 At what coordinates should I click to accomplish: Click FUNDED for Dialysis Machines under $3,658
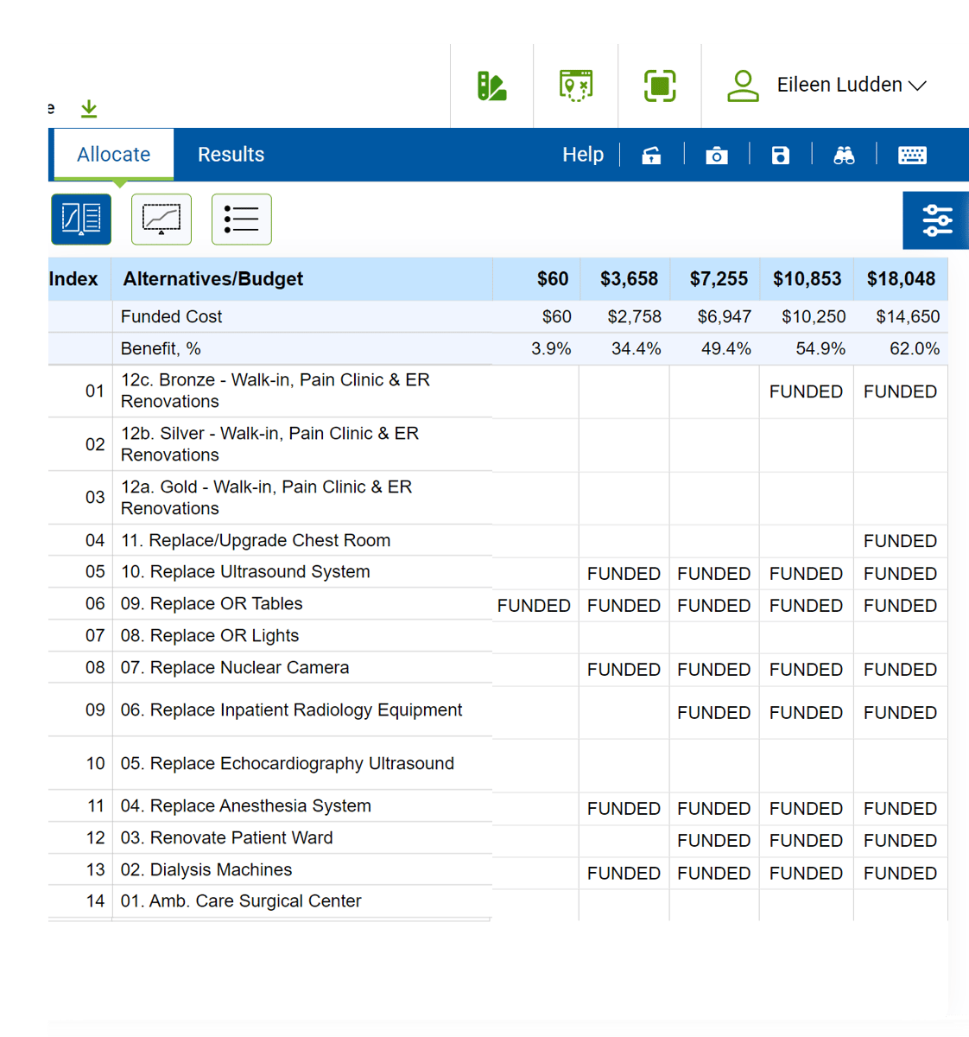point(624,874)
